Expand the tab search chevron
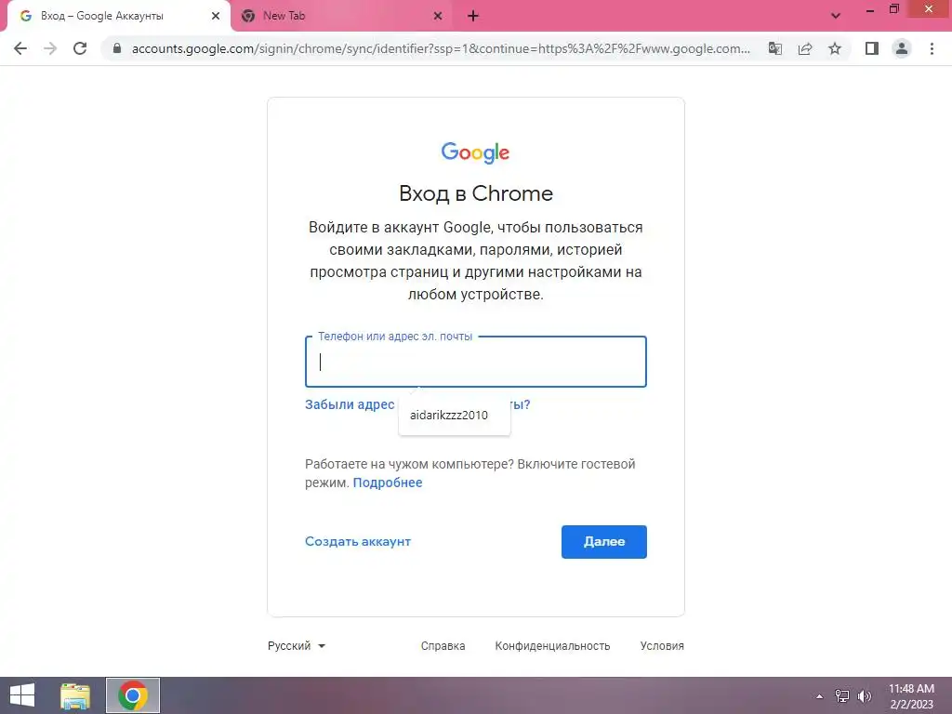This screenshot has width=952, height=714. click(x=836, y=16)
